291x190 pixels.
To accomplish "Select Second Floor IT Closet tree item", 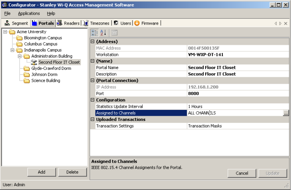I will click(59, 62).
